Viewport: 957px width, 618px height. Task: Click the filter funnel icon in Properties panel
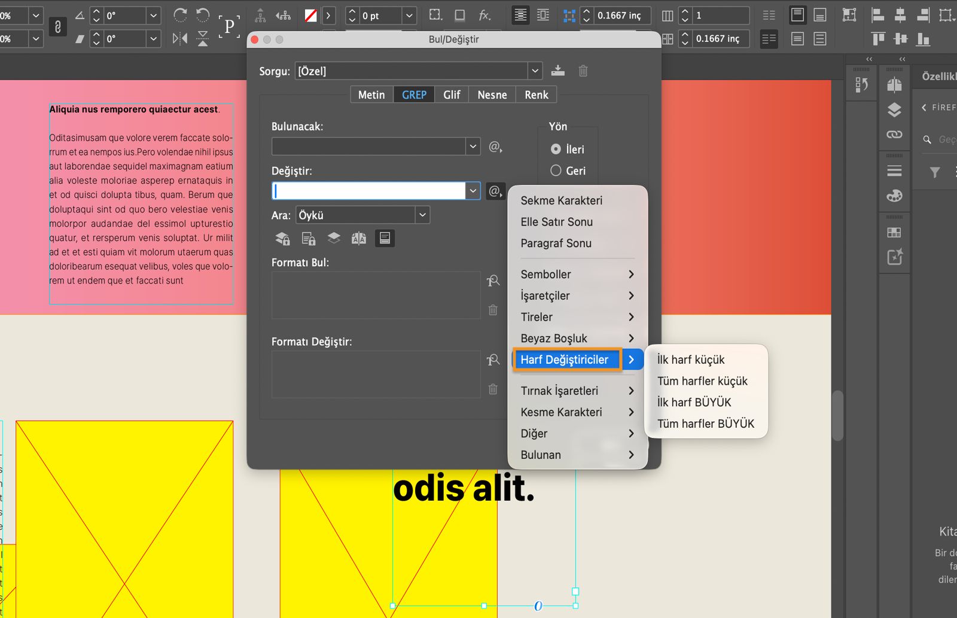tap(935, 172)
